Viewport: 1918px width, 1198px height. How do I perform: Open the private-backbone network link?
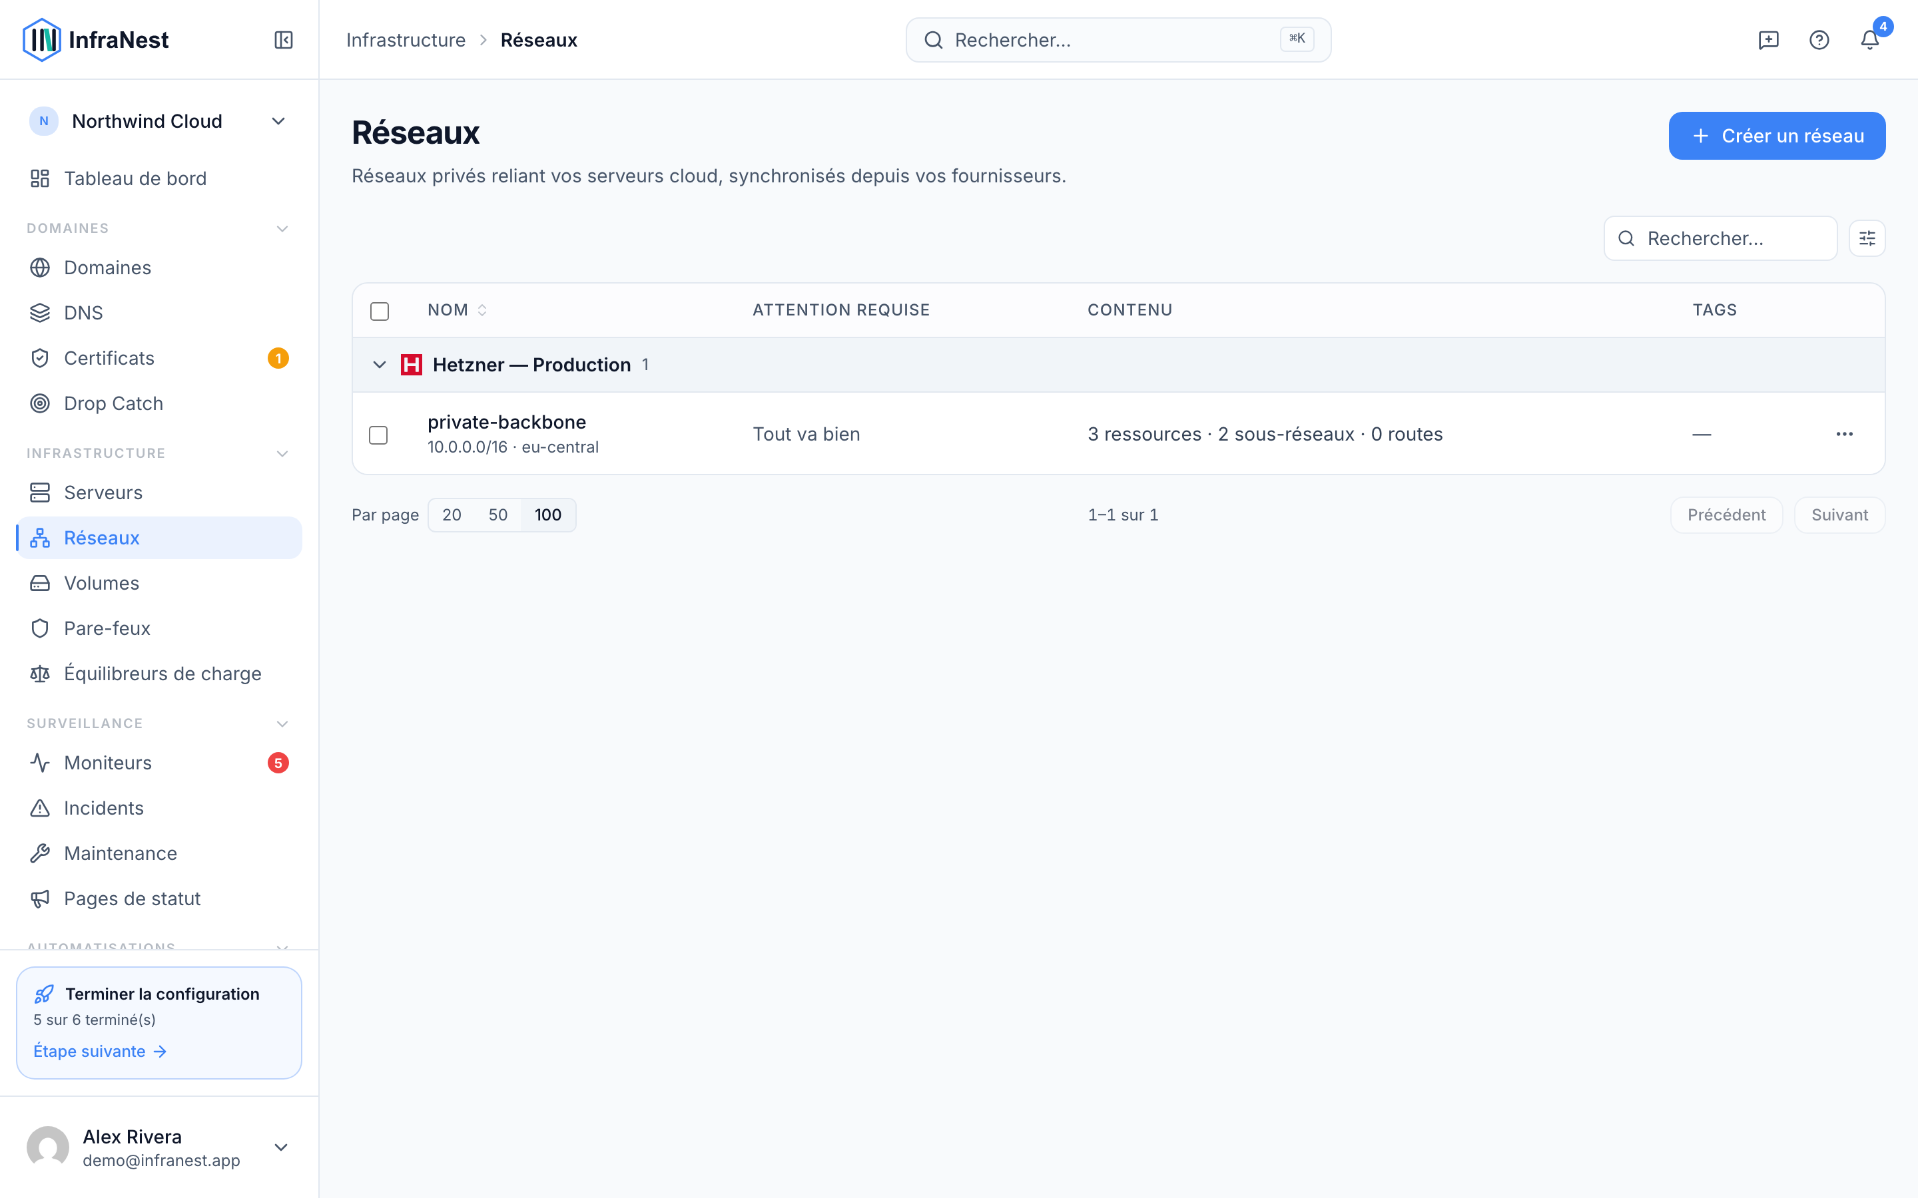pyautogui.click(x=506, y=423)
